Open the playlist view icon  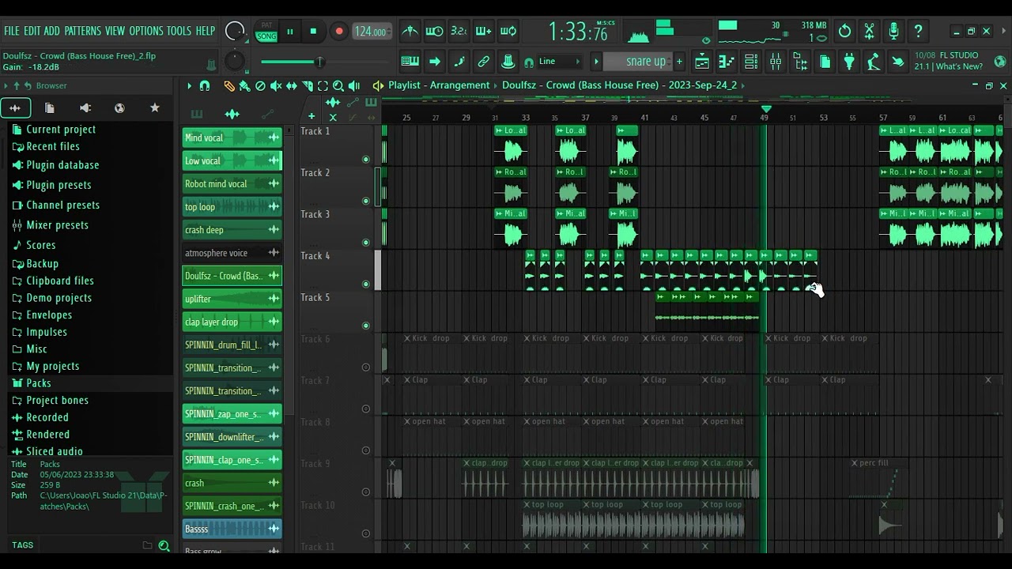[x=702, y=62]
